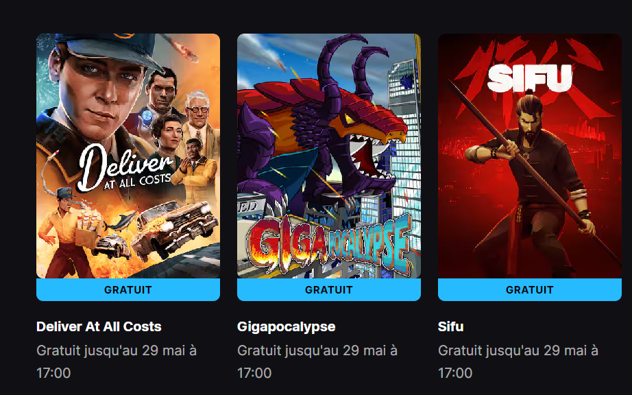632x395 pixels.
Task: Click free-until date text under Deliver At All Costs
Action: click(x=117, y=361)
